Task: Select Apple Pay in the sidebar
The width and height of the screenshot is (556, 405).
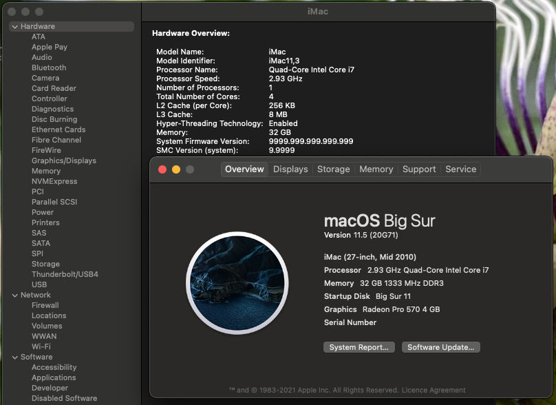Action: click(x=50, y=48)
